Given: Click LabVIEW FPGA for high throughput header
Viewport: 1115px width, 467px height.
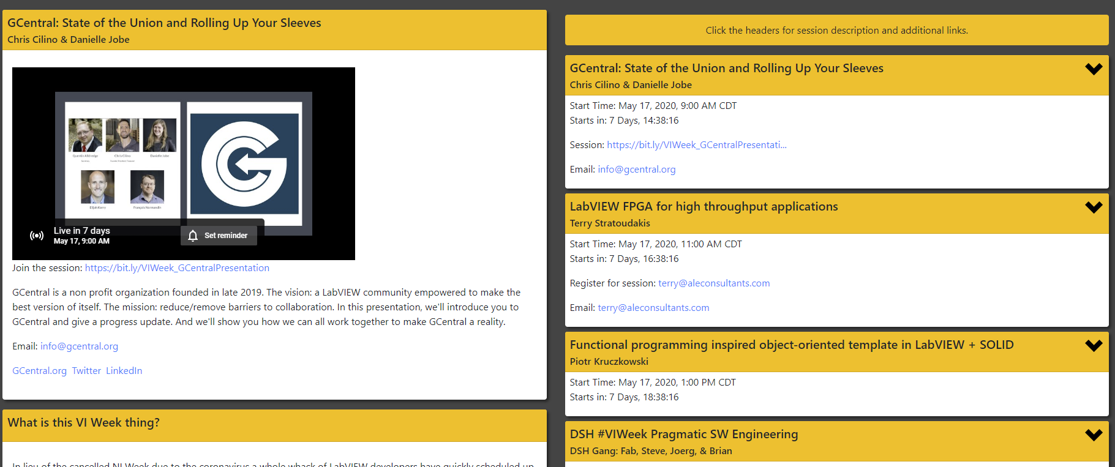Looking at the screenshot, I should click(x=704, y=207).
